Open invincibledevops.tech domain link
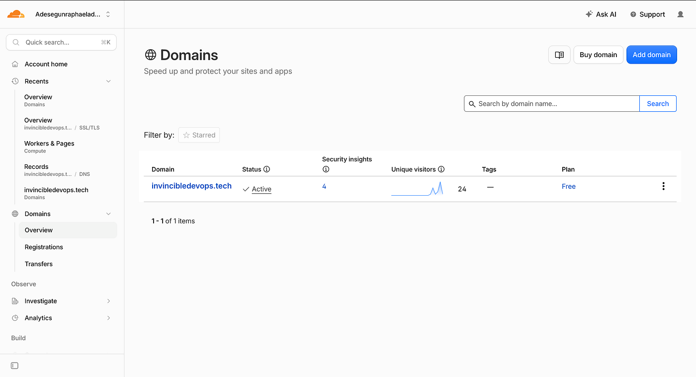Screen dimensions: 696x377 191,186
